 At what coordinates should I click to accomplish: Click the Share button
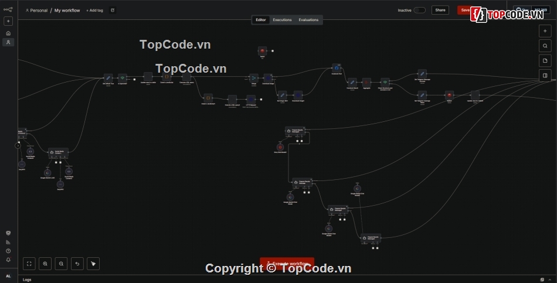click(440, 10)
